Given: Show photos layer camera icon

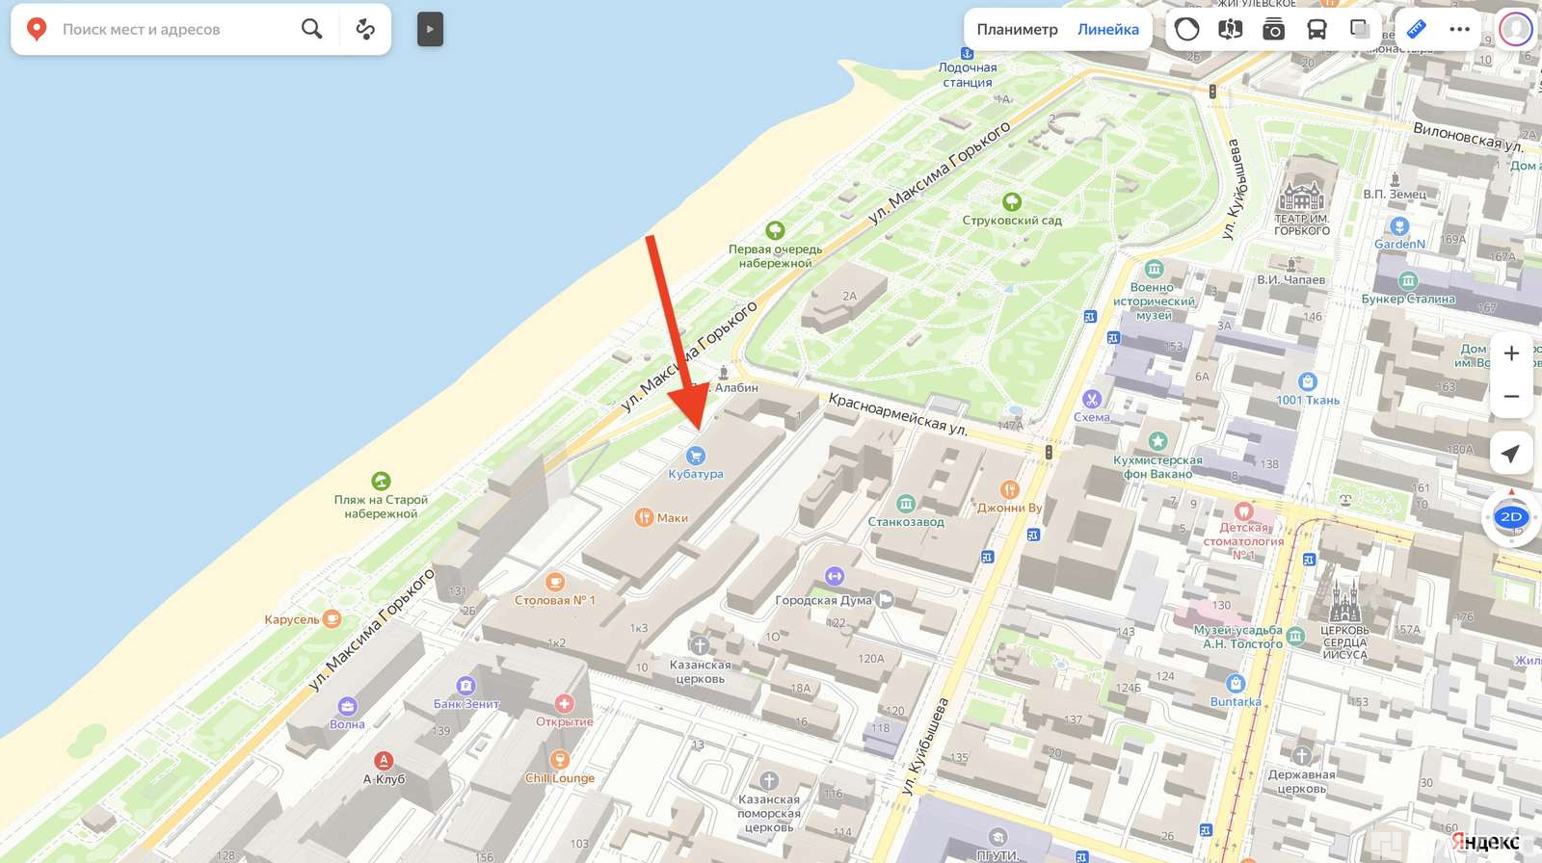Looking at the screenshot, I should click(1273, 29).
